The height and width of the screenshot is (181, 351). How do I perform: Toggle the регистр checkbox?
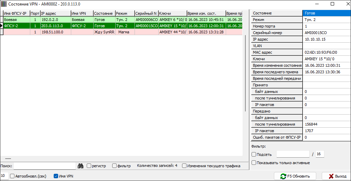pos(89,166)
